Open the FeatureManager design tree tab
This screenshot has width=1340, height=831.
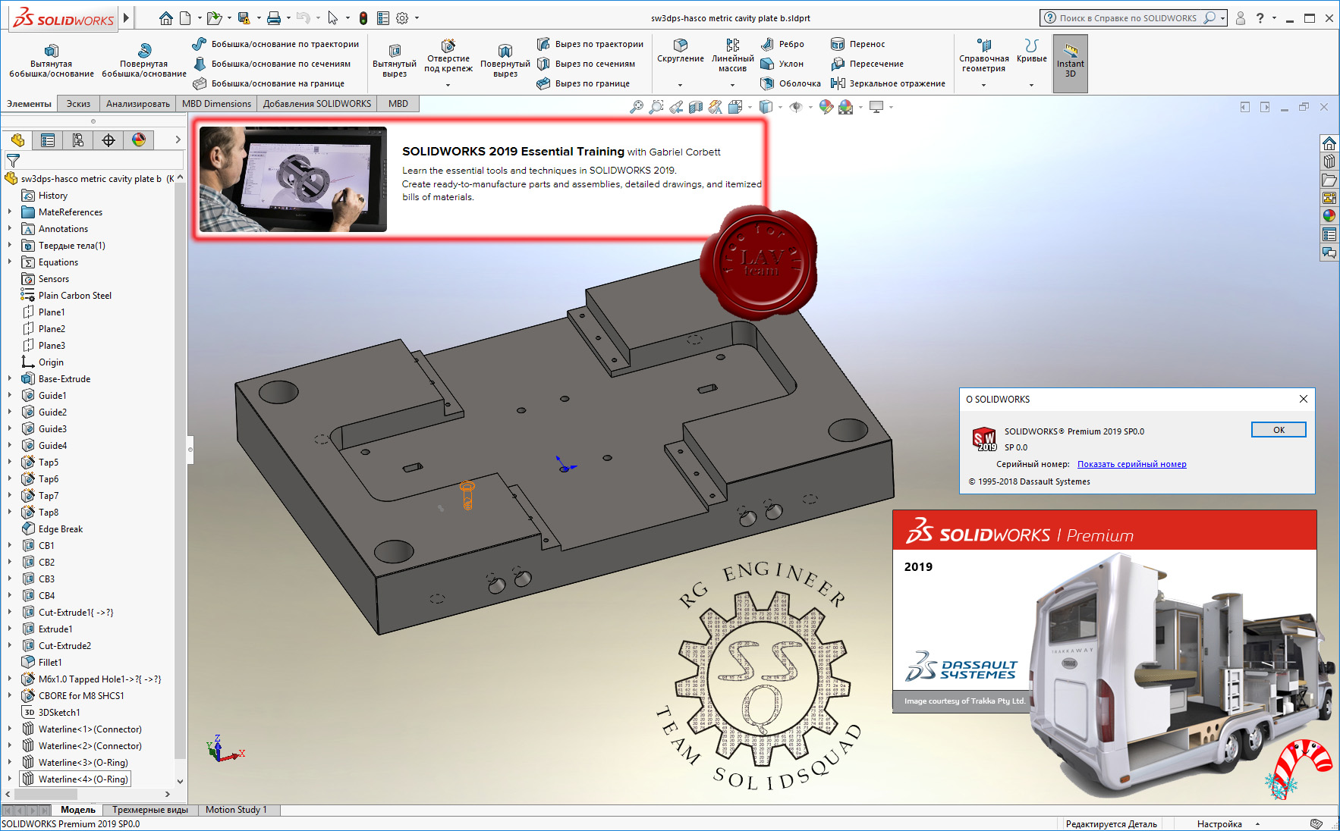[x=17, y=140]
